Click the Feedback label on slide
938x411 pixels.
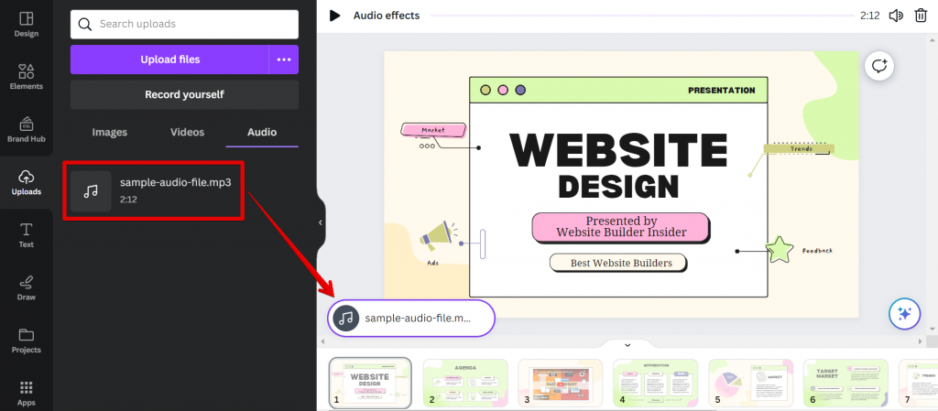[x=817, y=251]
